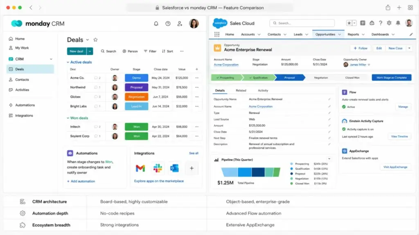
Task: Click Manage in the Flow card
Action: pyautogui.click(x=403, y=106)
